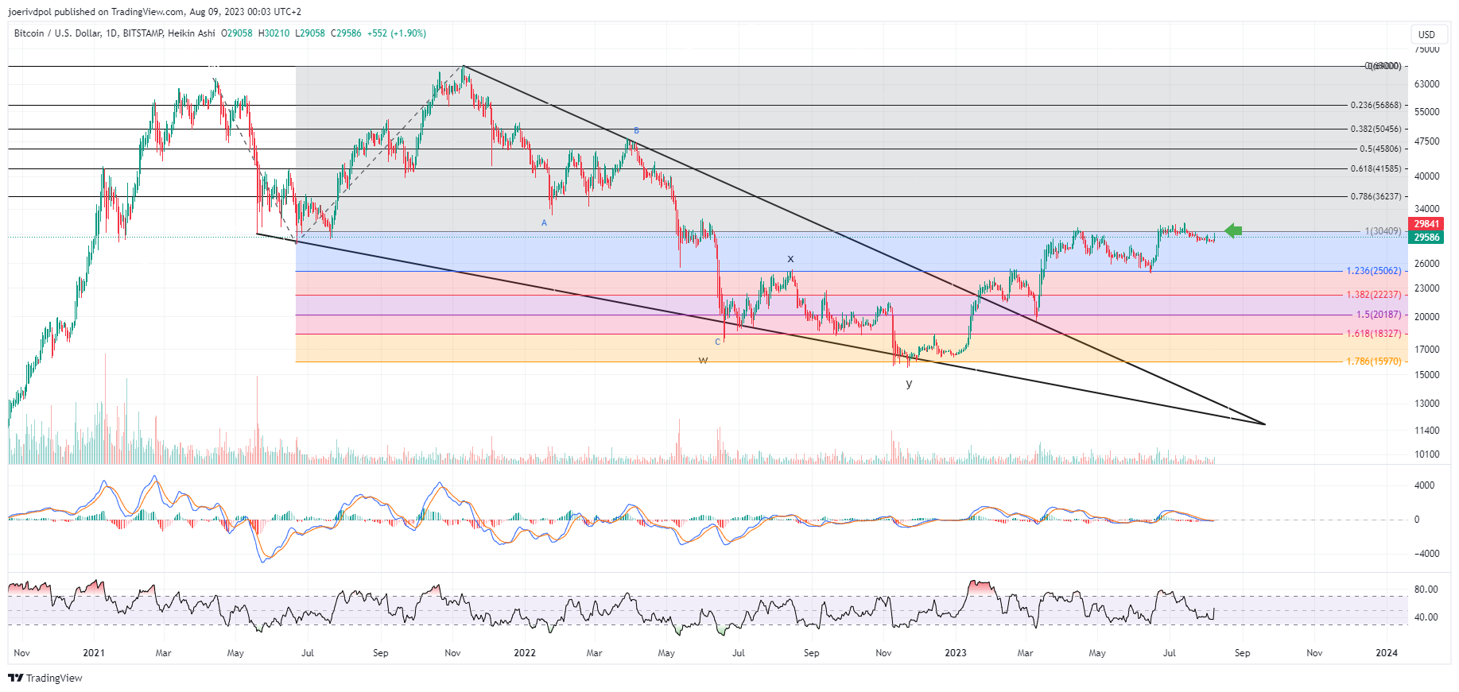The height and width of the screenshot is (692, 1459).
Task: Click the 0.5(45806) Fibonacci level label
Action: tap(1380, 149)
